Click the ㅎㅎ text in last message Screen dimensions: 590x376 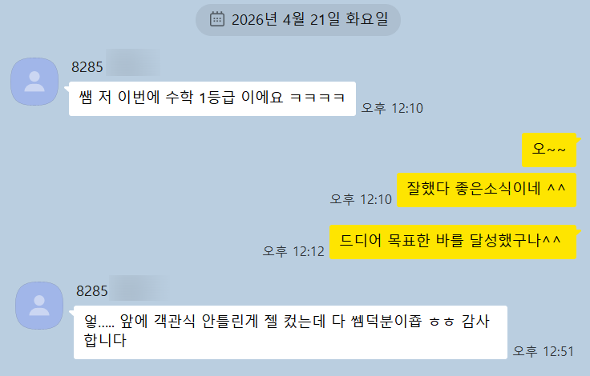pos(442,322)
